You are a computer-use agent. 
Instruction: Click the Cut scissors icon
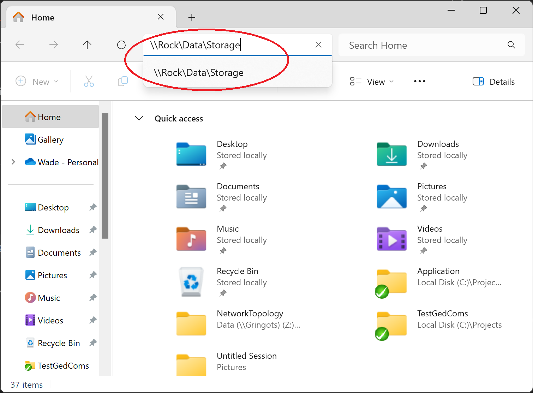click(x=89, y=82)
